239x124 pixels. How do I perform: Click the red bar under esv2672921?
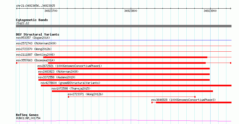click(x=124, y=69)
